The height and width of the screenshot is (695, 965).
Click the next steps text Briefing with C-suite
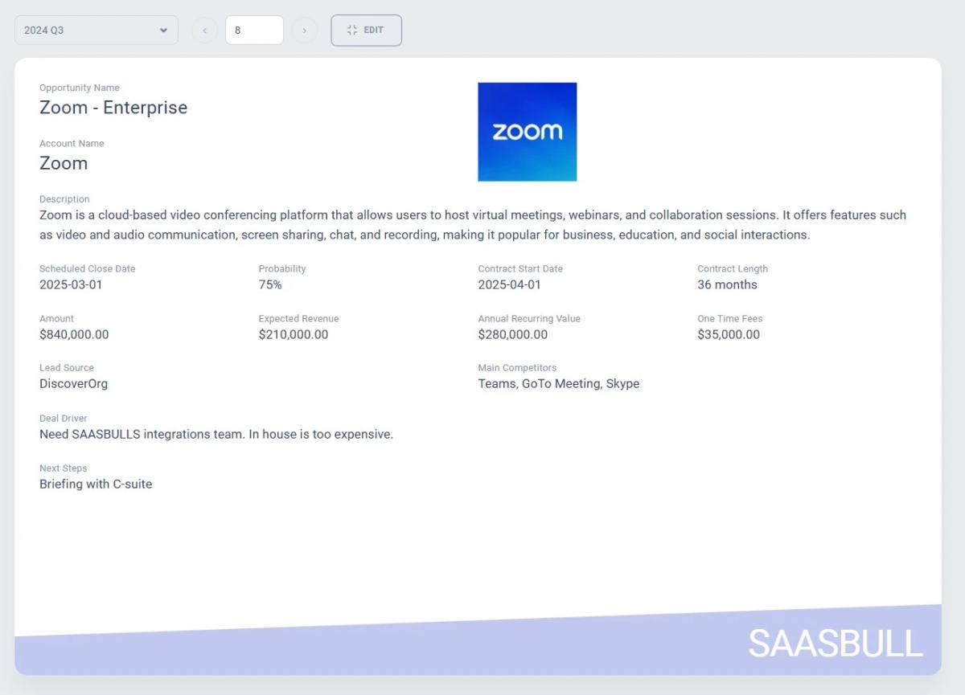click(96, 484)
